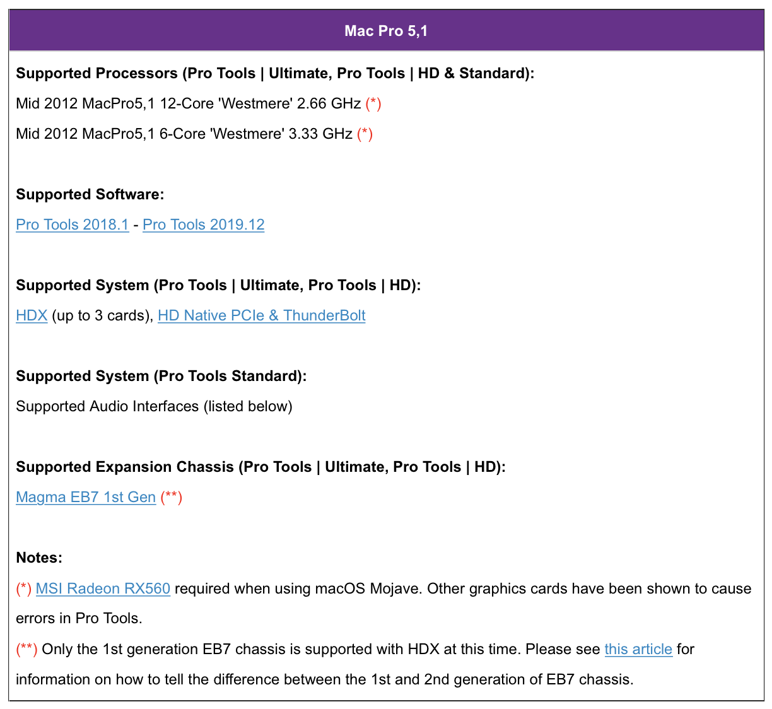Open the Pro Tools 2018.1 link
This screenshot has height=709, width=772.
point(73,225)
